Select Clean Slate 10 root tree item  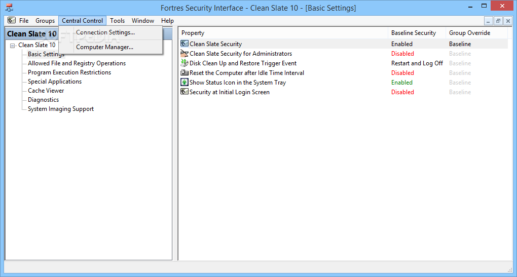tap(37, 45)
